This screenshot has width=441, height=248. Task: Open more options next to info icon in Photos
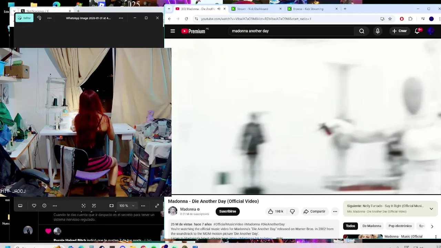click(x=55, y=206)
